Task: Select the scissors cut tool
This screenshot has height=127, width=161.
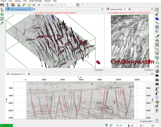Action: [19, 5]
